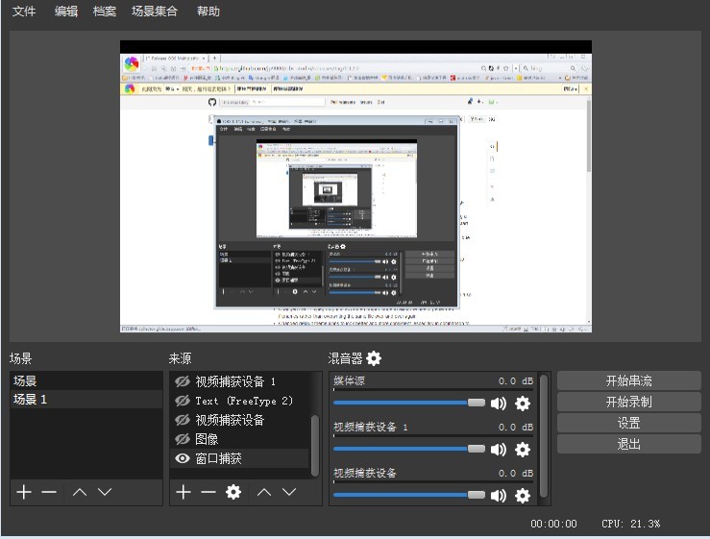
Task: Open the 文件 menu
Action: (24, 12)
